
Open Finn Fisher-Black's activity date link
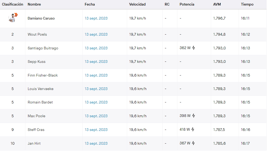coord(96,75)
